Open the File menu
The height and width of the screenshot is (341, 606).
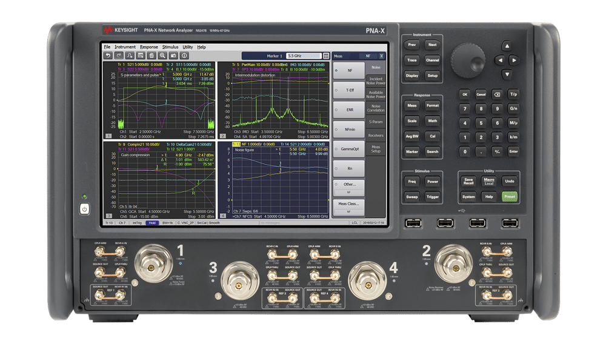coord(107,47)
